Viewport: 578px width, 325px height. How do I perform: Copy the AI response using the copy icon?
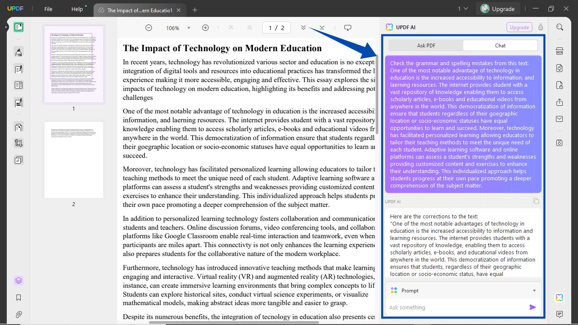click(536, 201)
